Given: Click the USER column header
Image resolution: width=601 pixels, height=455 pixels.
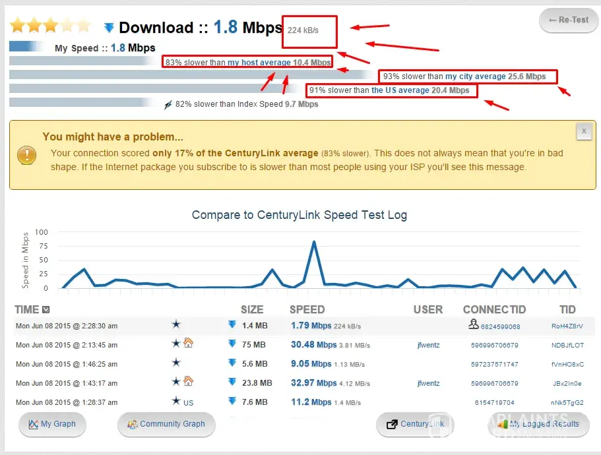Looking at the screenshot, I should coord(427,309).
